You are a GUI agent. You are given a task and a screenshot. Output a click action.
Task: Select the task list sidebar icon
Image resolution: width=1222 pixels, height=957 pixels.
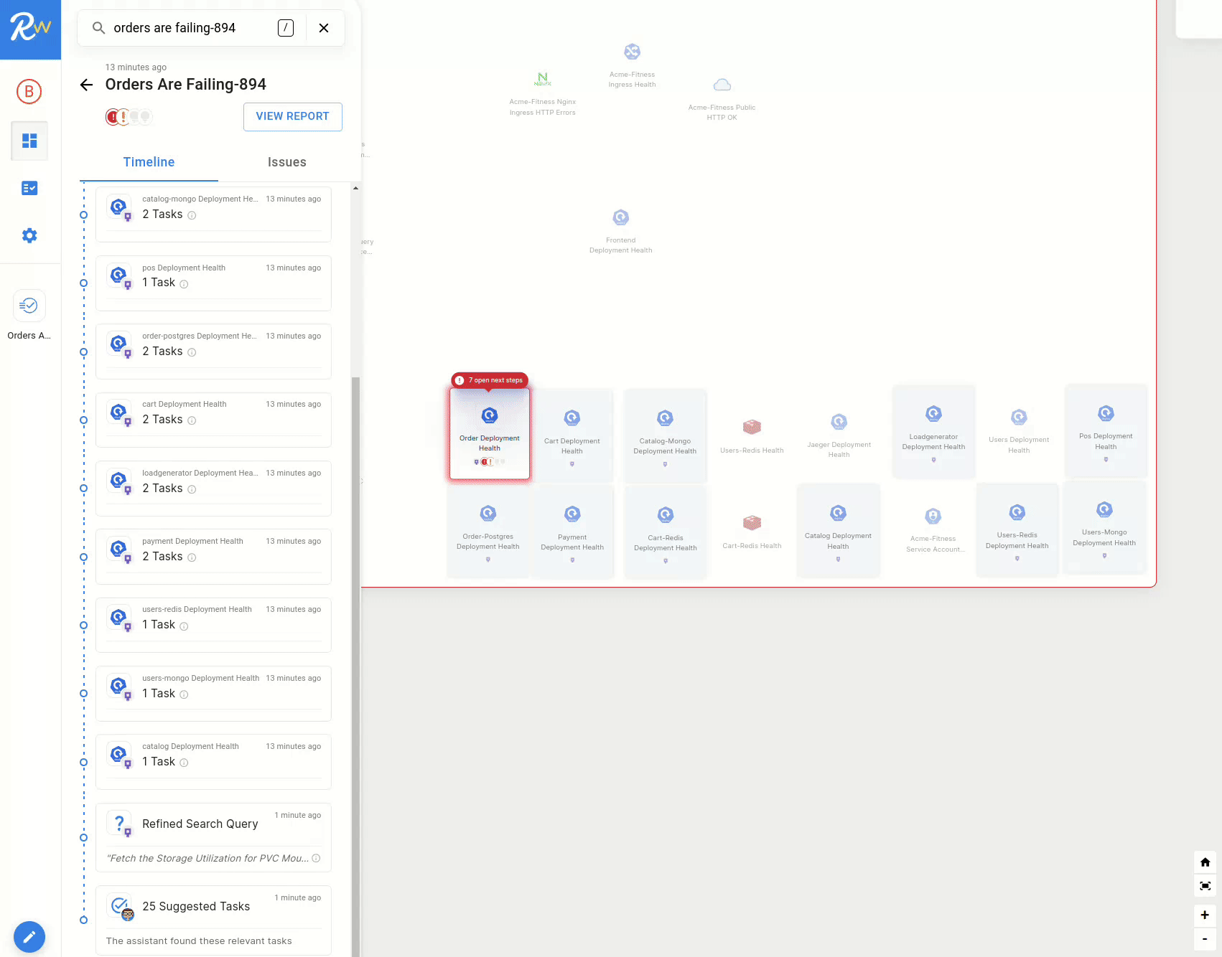pos(29,188)
